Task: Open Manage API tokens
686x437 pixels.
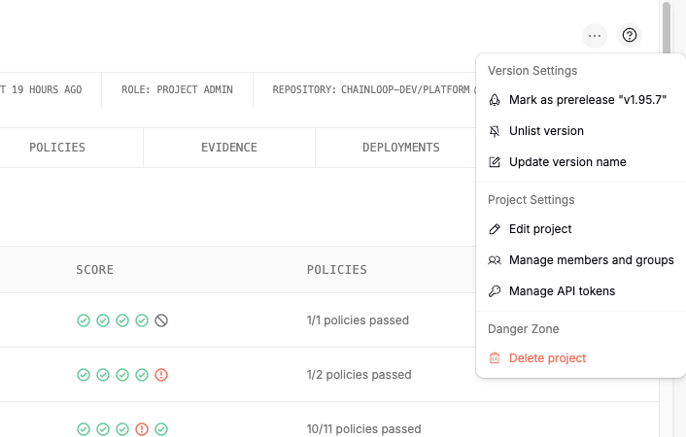Action: (x=581, y=291)
